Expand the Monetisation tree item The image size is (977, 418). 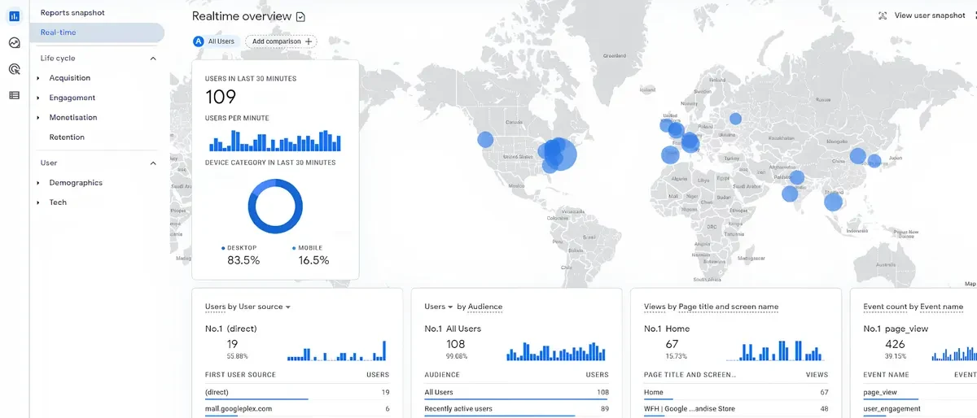click(38, 118)
